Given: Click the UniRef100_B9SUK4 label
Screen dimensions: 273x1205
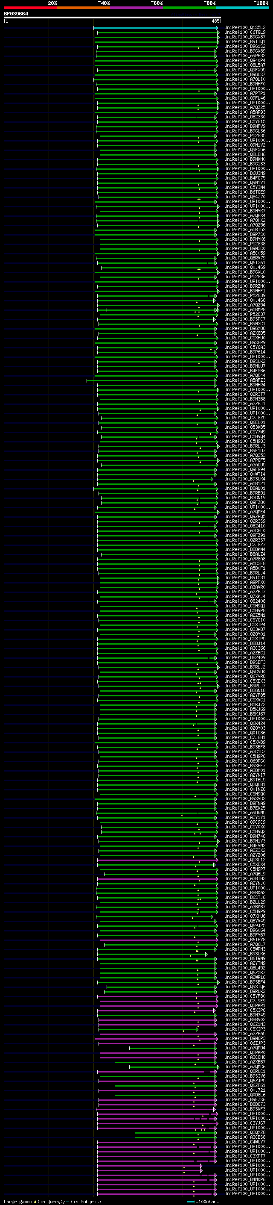Looking at the screenshot, I should point(244,479).
